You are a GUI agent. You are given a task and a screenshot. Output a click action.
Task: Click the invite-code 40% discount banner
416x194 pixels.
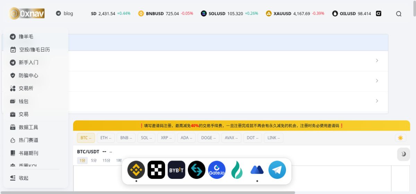click(x=242, y=126)
